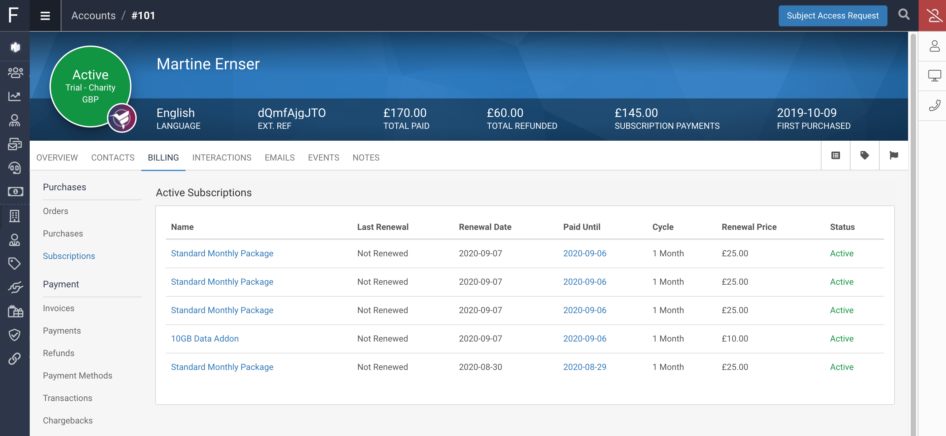
Task: Open the list view icon beside tabs
Action: (x=835, y=155)
